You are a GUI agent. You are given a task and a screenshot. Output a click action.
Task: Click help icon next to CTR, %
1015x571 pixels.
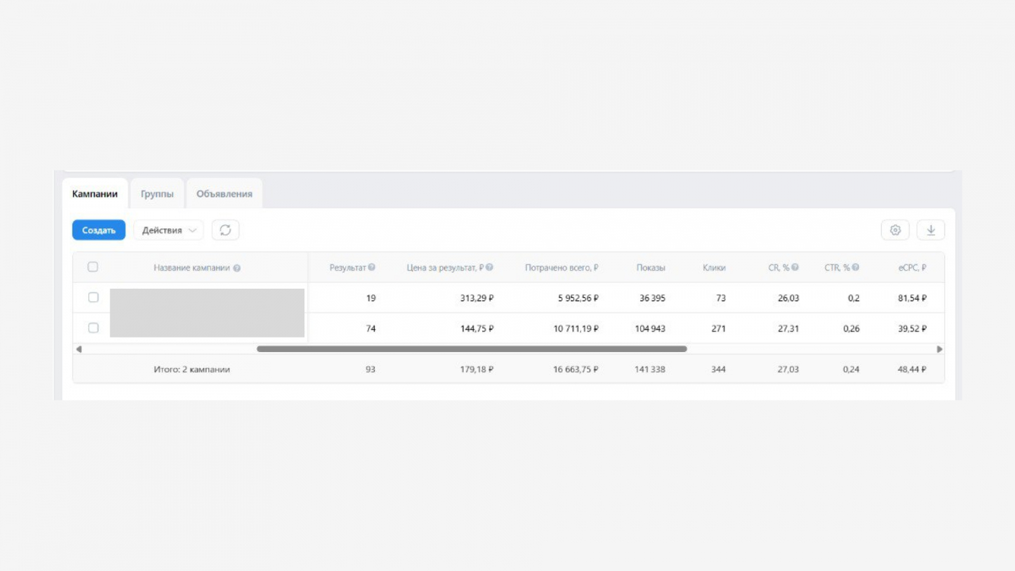tap(856, 267)
